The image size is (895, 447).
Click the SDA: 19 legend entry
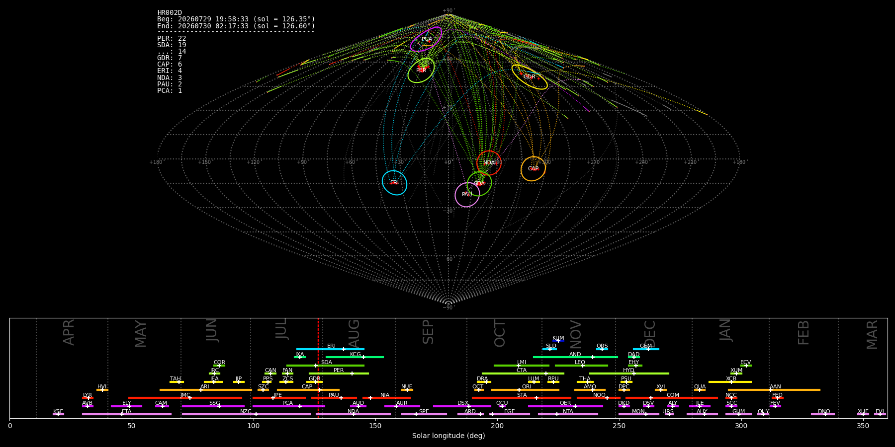pos(172,45)
